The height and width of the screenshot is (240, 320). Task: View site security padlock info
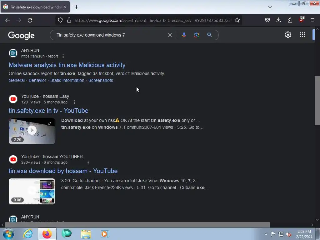[69, 20]
